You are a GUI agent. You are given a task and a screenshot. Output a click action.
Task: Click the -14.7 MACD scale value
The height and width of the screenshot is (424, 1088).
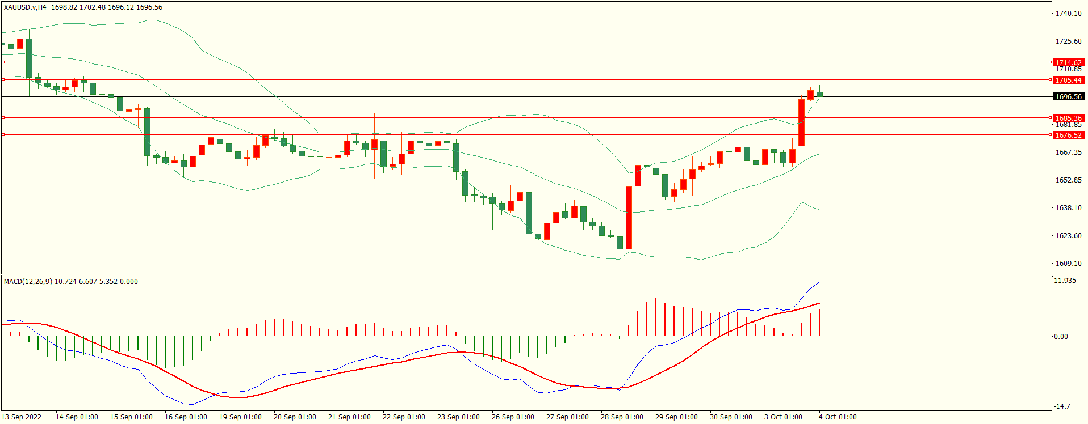pyautogui.click(x=1062, y=406)
